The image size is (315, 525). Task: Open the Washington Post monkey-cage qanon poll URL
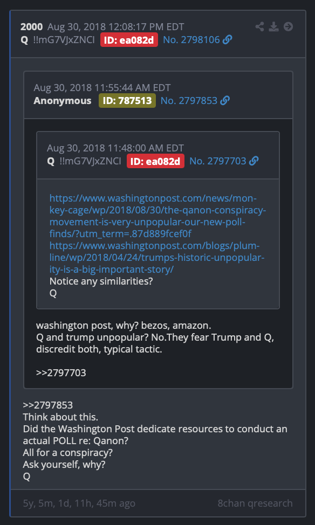(158, 216)
